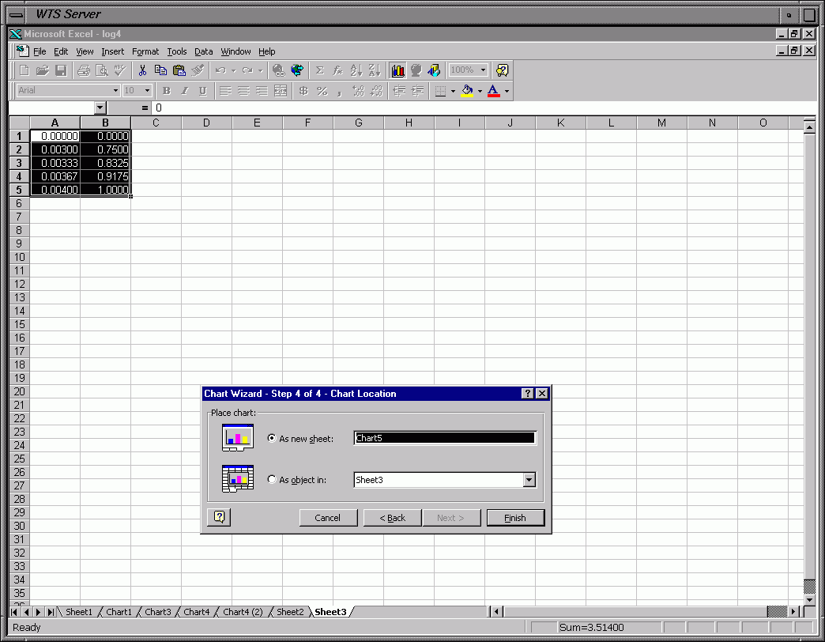825x642 pixels.
Task: Click the AutoSum sigma icon
Action: (x=320, y=70)
